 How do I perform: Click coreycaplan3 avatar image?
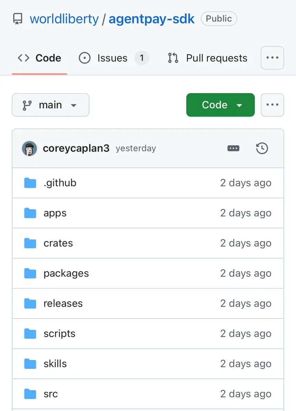pyautogui.click(x=29, y=148)
